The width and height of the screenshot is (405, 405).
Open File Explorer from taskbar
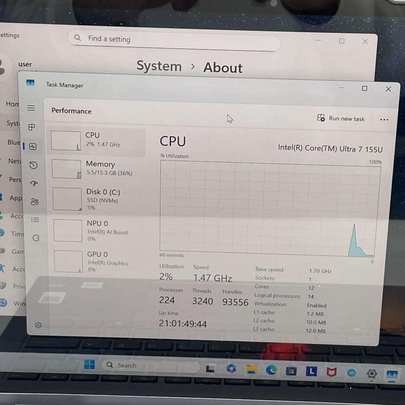tap(251, 369)
